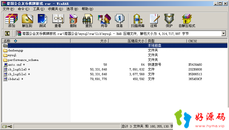Click the 查找 (Find) binoculars icon
The width and height of the screenshot is (229, 130).
88,19
